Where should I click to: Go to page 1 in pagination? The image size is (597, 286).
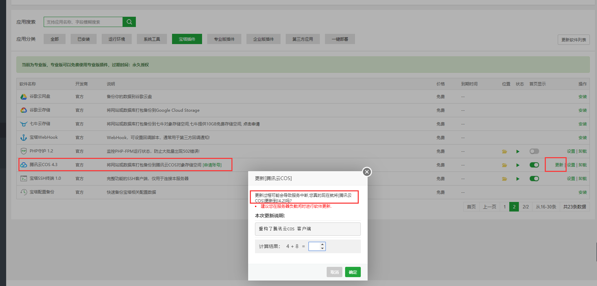(x=504, y=207)
